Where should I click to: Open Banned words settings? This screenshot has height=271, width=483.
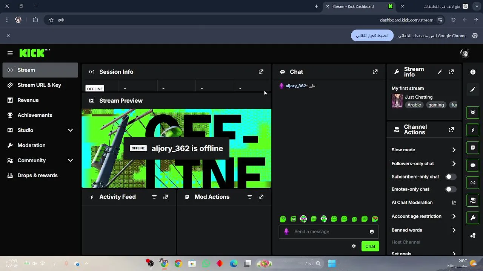coord(424,230)
